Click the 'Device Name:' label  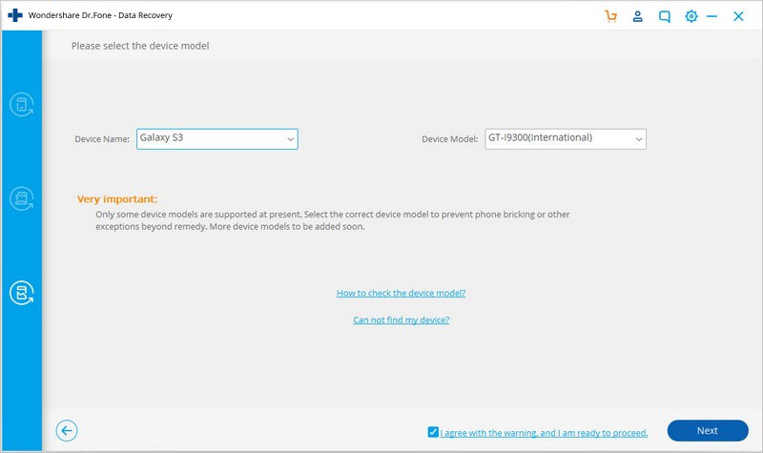[x=102, y=139]
